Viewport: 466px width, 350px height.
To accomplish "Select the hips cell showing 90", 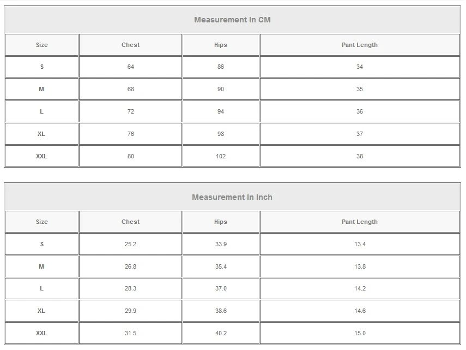I will (x=221, y=89).
